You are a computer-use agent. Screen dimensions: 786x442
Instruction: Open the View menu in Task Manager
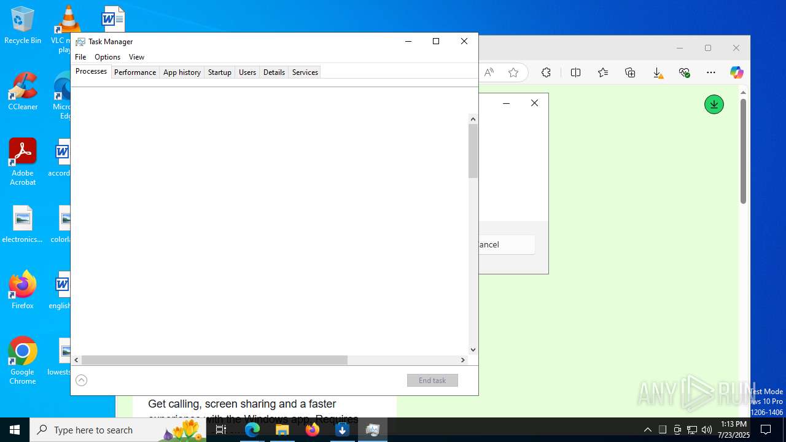tap(136, 57)
